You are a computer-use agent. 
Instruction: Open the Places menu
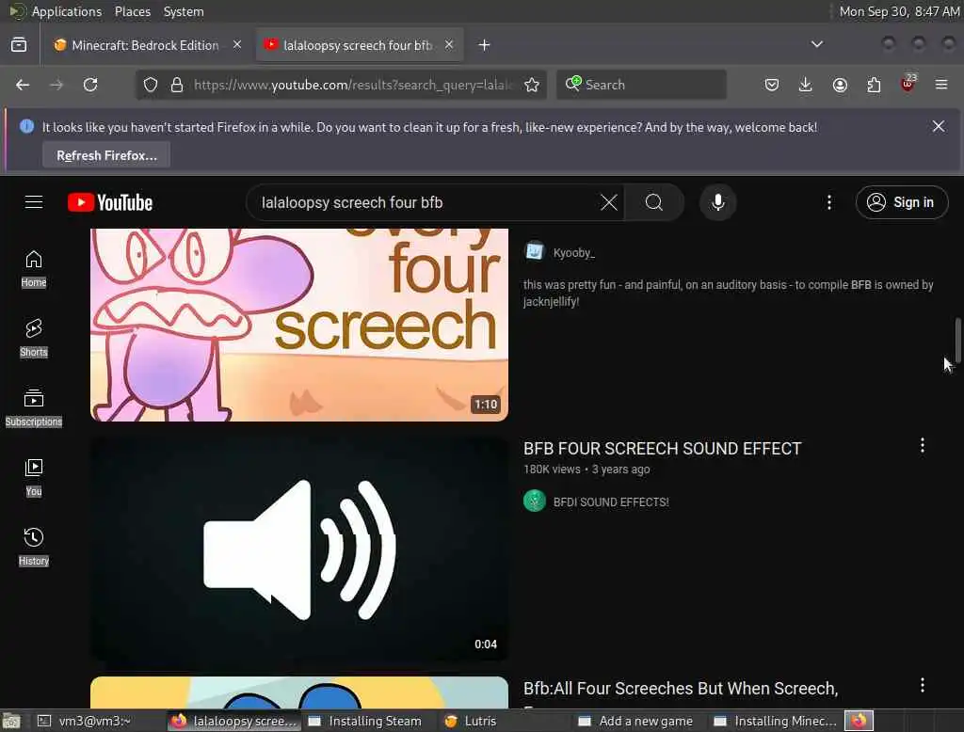point(132,11)
